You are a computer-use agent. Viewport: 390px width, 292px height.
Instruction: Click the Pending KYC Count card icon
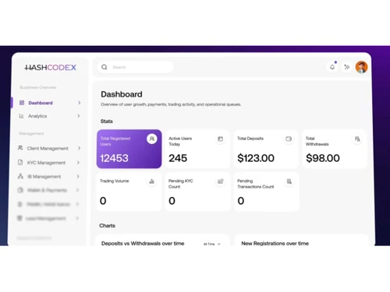coord(220,181)
